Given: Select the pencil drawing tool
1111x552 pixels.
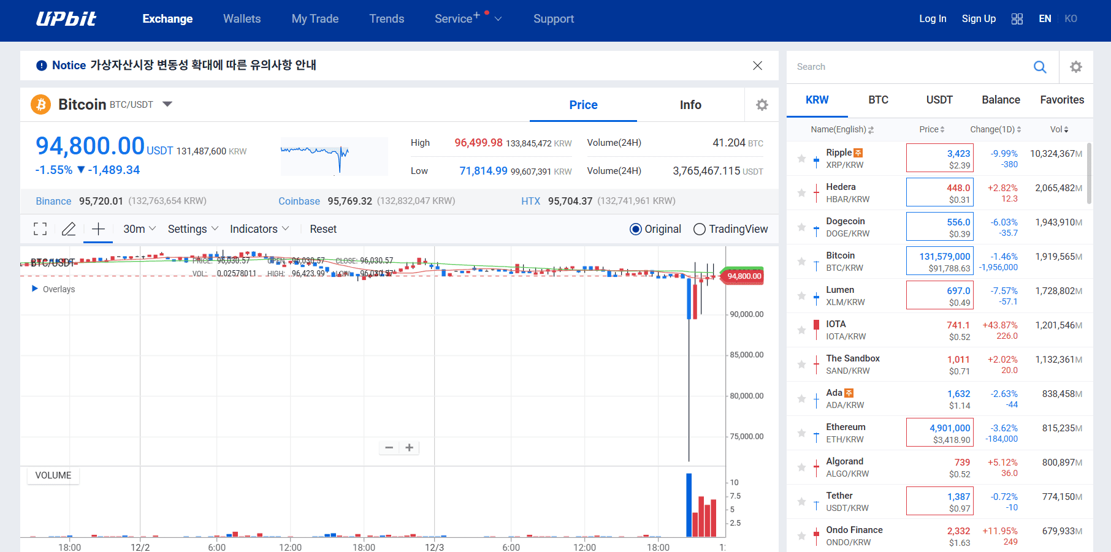Looking at the screenshot, I should point(69,229).
